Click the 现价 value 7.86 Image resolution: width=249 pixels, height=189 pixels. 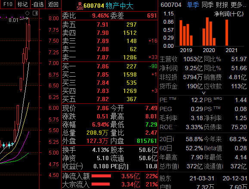click(103, 108)
